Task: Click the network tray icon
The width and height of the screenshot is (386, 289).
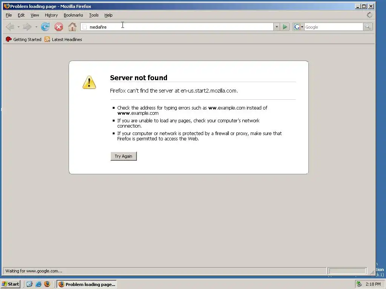Action: [x=359, y=284]
